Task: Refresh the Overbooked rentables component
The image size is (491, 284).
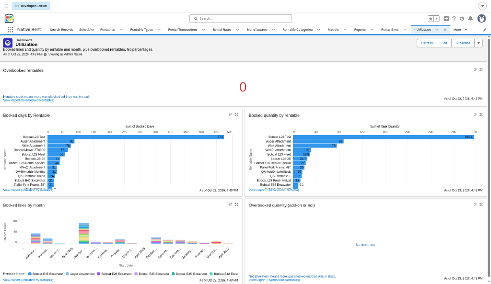Action: coord(475,70)
